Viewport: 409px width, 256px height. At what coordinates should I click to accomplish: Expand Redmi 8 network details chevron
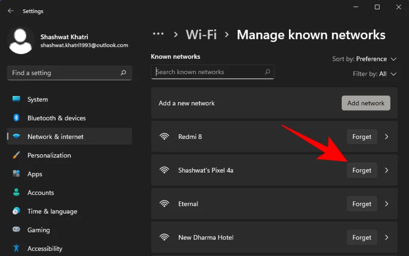(387, 136)
